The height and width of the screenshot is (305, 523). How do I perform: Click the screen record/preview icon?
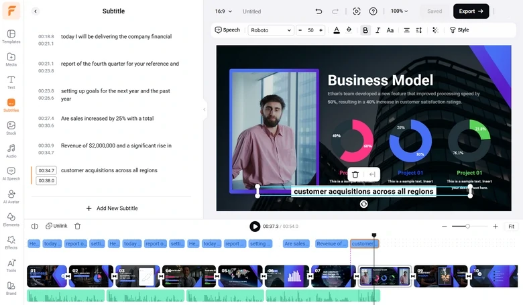[357, 11]
